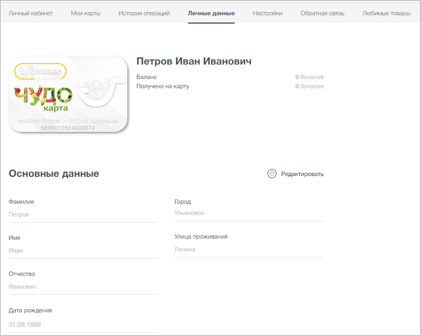Focus the Имя field containing Иван

83,251
